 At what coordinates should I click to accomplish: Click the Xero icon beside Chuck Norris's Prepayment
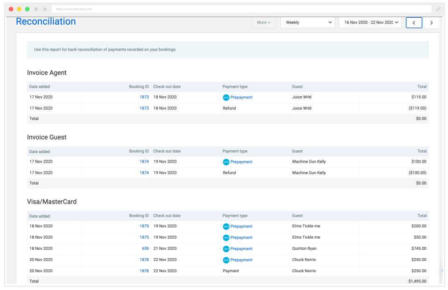[x=226, y=260]
